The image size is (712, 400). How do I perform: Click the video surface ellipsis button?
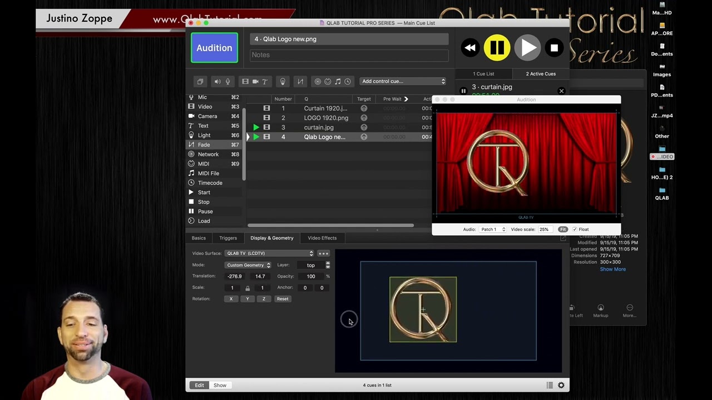(x=323, y=253)
